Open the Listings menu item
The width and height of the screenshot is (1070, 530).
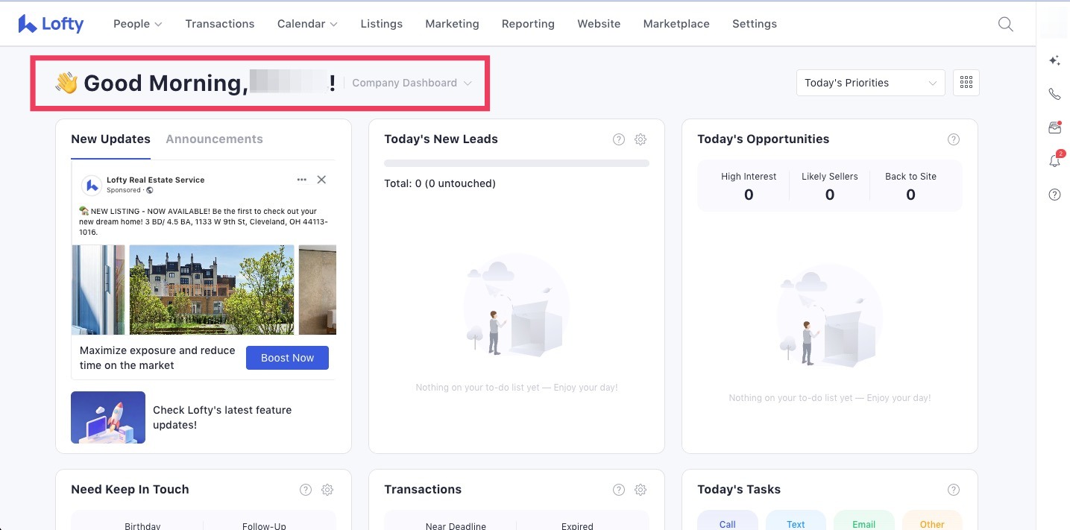381,24
